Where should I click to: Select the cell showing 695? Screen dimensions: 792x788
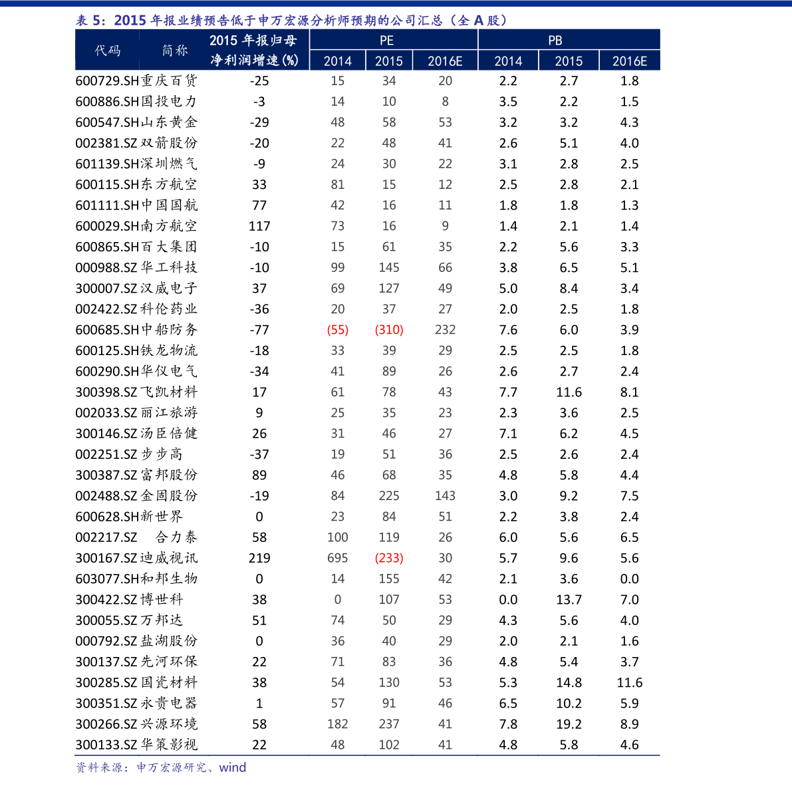[x=338, y=558]
